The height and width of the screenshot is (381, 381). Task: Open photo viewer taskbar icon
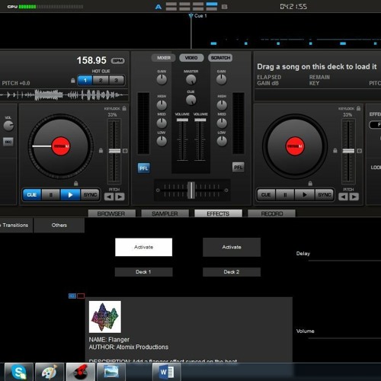coord(111,372)
